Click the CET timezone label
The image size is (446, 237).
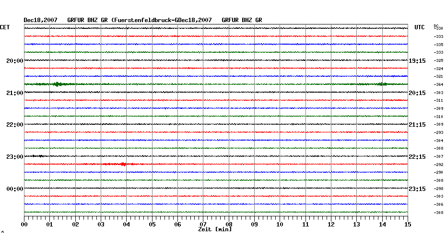4,27
